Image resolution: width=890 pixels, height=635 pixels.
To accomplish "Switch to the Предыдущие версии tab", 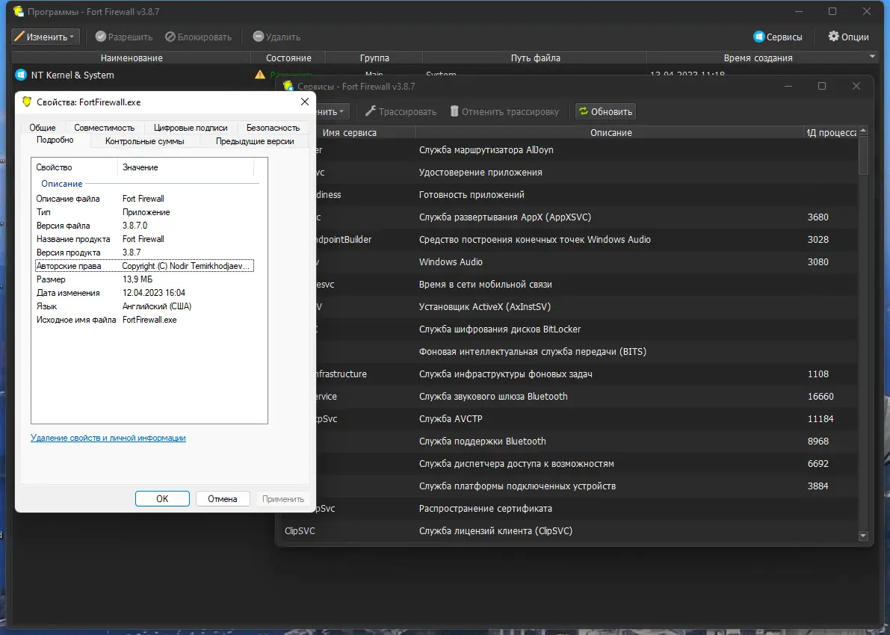I will 255,141.
